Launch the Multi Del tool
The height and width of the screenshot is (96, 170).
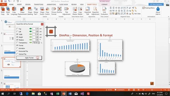point(8,11)
